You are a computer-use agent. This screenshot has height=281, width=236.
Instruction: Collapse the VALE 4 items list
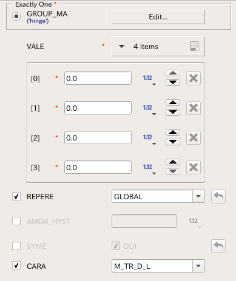click(x=121, y=47)
